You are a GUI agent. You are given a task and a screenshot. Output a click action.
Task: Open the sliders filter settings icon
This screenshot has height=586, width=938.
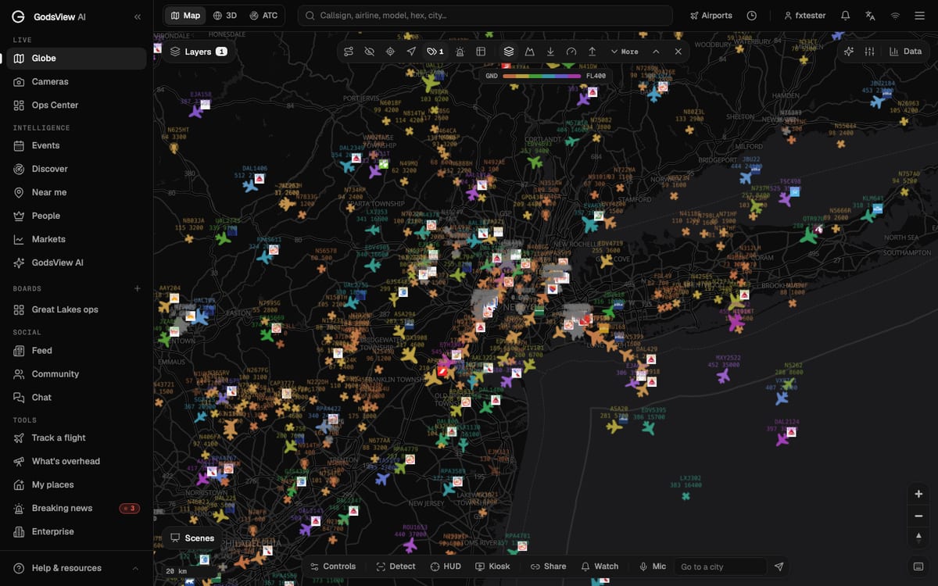point(869,52)
